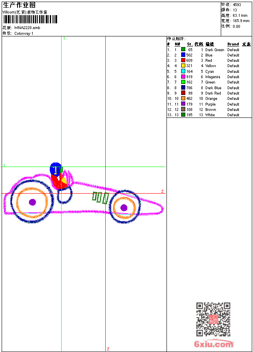Click the Brand column header
Viewport: 253px width, 352px height.
coord(233,44)
